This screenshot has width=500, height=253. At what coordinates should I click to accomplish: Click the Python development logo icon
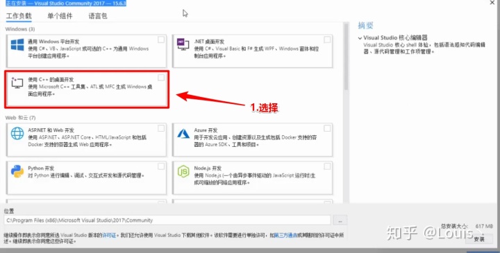point(17,171)
